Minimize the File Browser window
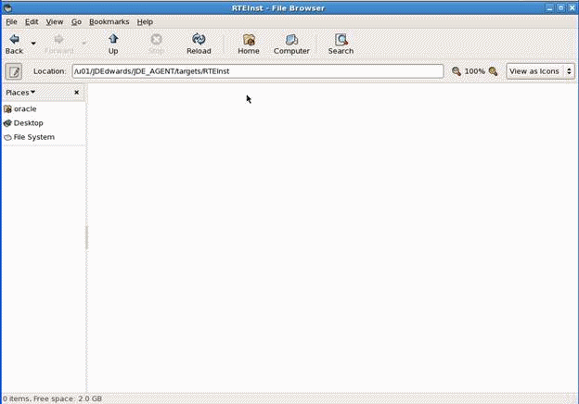This screenshot has width=579, height=404. coord(550,7)
